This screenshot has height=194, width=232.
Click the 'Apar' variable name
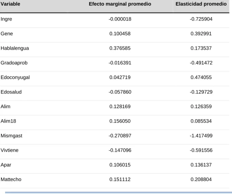[6, 165]
